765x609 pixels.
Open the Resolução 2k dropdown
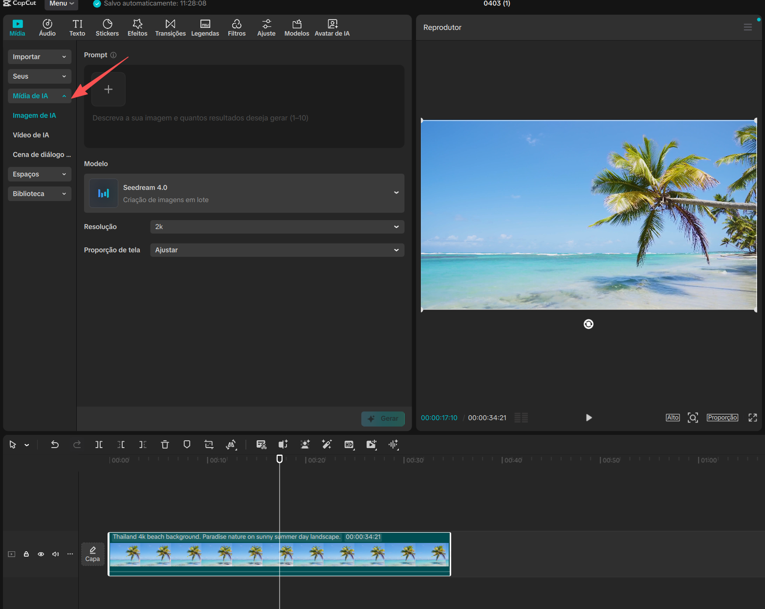277,227
